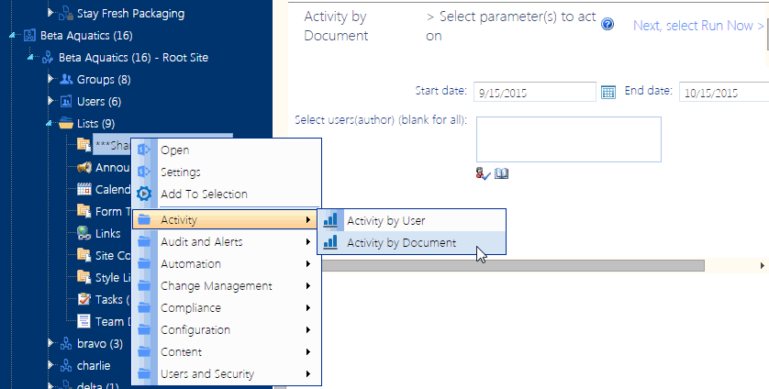Click into the Select users(author) text box
This screenshot has width=769, height=389.
pyautogui.click(x=568, y=139)
